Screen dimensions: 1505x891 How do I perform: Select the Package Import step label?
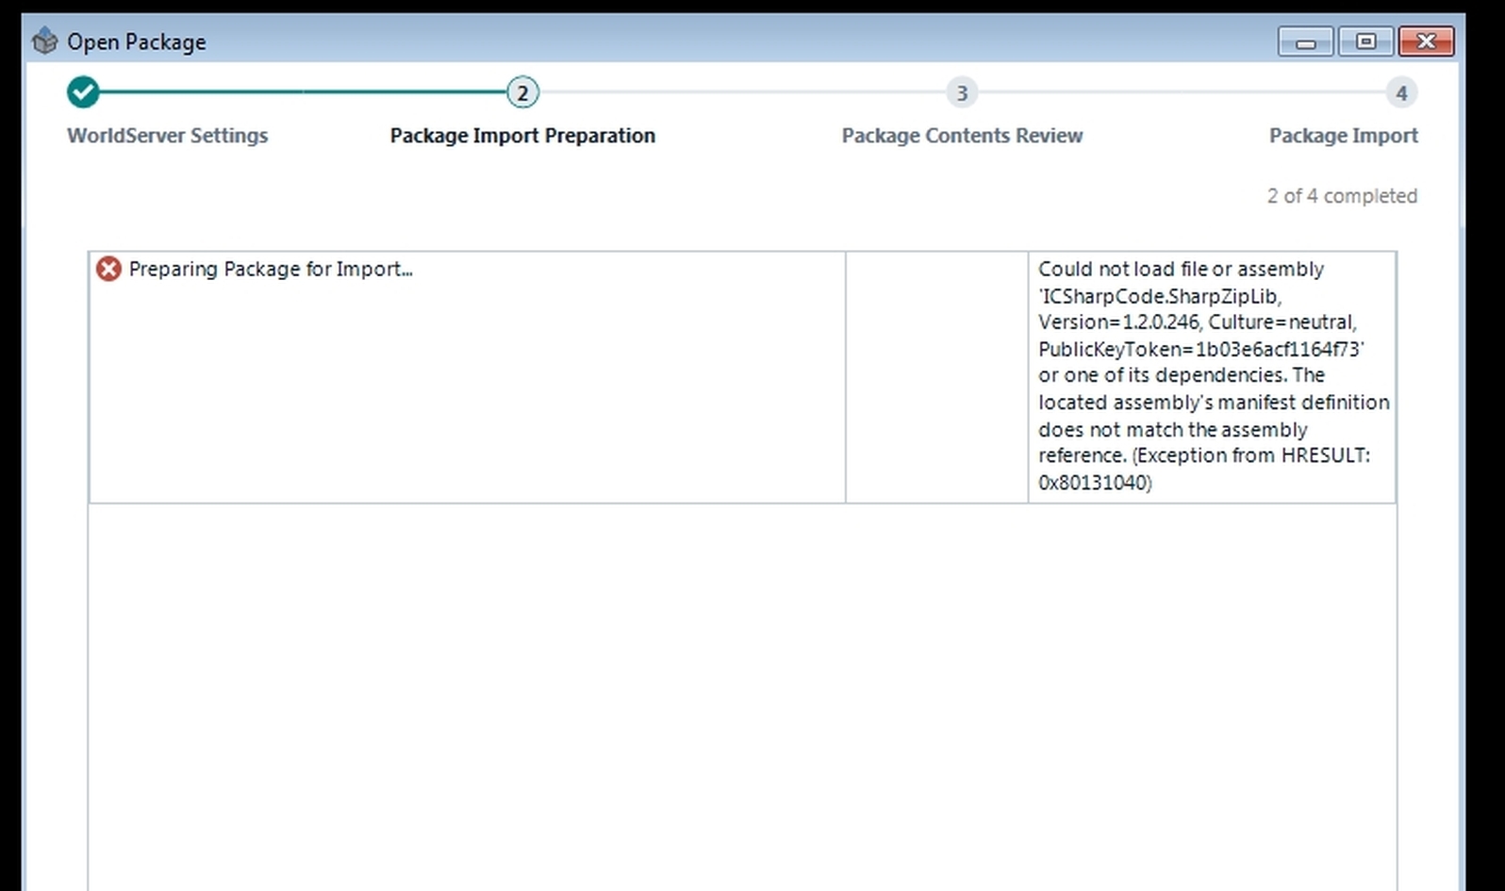(x=1343, y=135)
